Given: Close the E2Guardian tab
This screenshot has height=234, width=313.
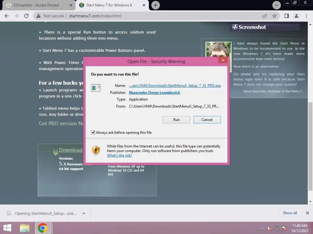Looking at the screenshot, I should 71,5.
